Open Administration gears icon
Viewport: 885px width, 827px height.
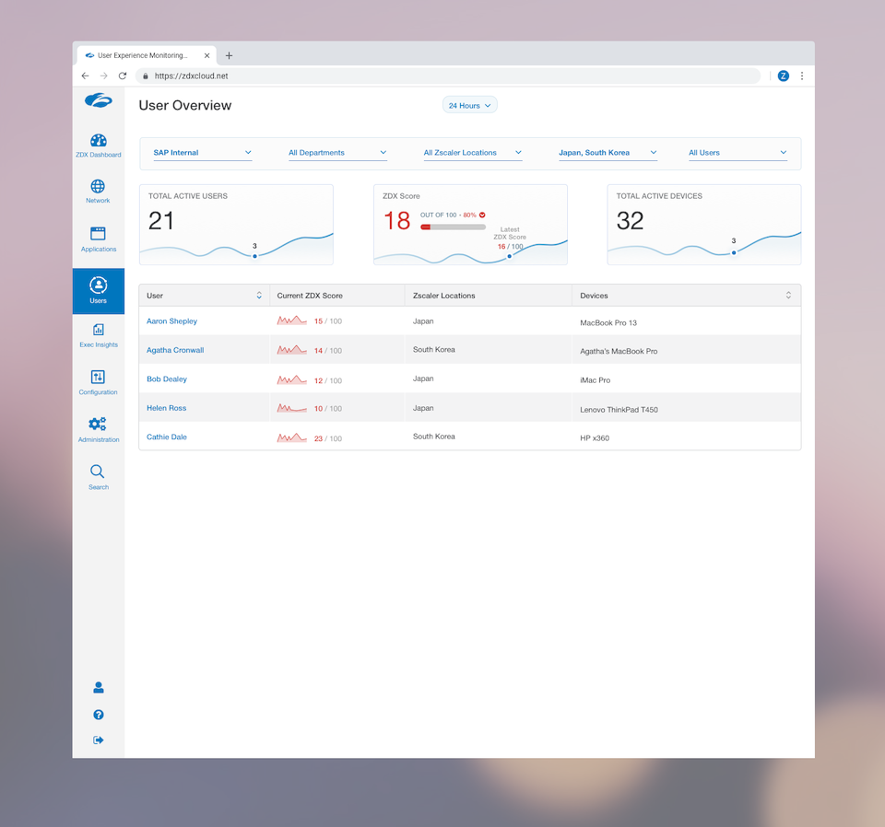97,424
